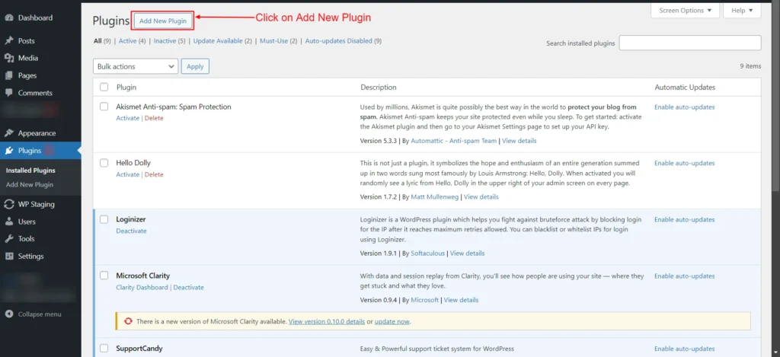
Task: Check the Hello Dolly plugin checkbox
Action: pyautogui.click(x=104, y=163)
